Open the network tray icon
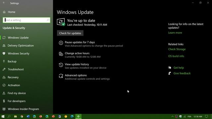The image size is (212, 119). pyautogui.click(x=185, y=116)
